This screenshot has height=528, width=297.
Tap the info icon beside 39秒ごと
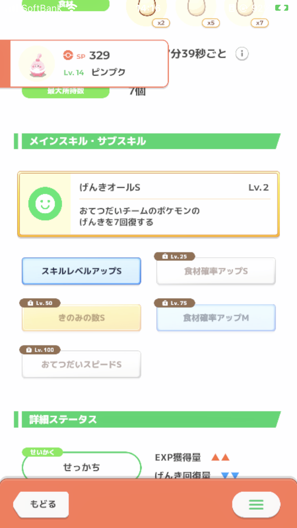242,53
